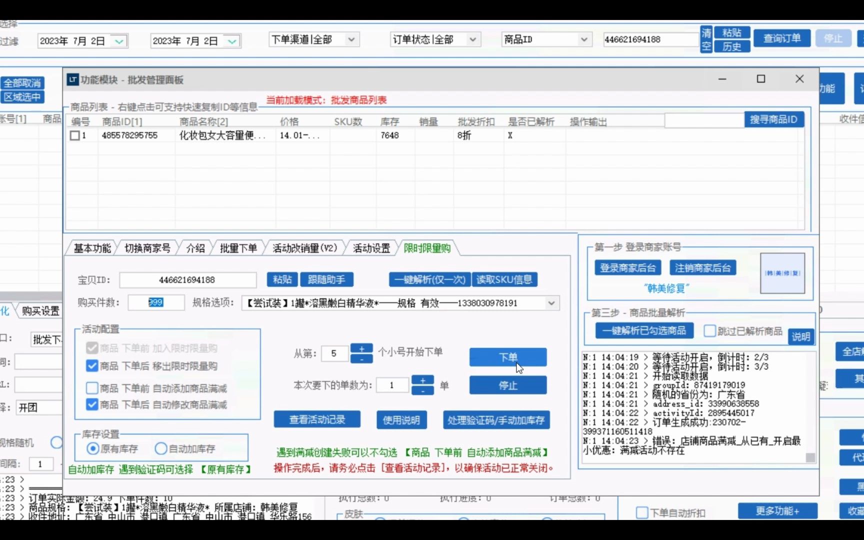
Task: Click 一键解析已勾选商品 button
Action: [x=644, y=330]
